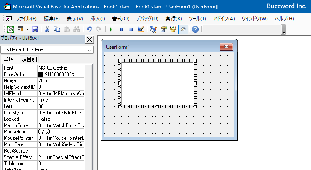Screen dimensions: 311x170
Task: Open the 編集(E) menu
Action: click(x=52, y=19)
